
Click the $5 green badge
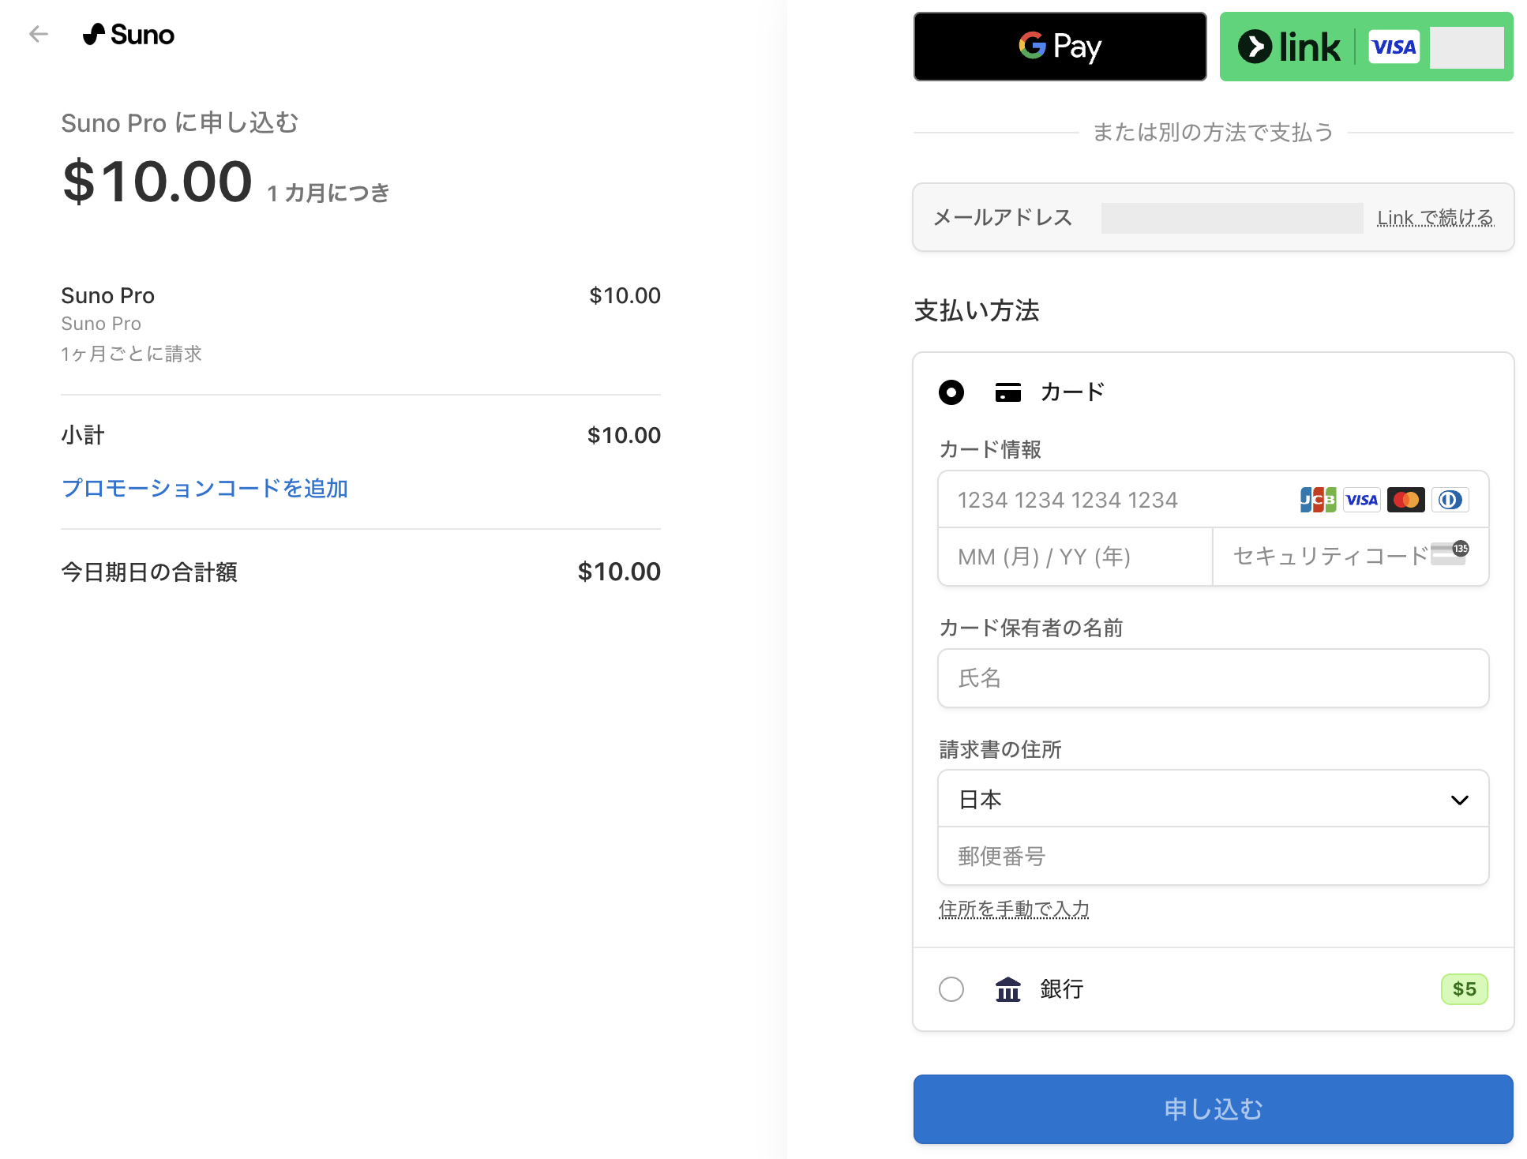(x=1464, y=989)
